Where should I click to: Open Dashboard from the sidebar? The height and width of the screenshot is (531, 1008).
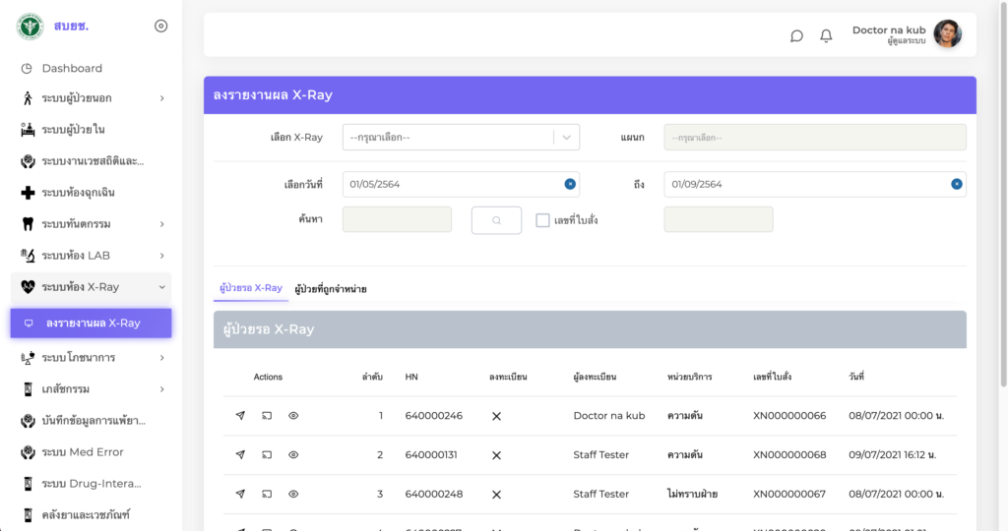pos(71,68)
